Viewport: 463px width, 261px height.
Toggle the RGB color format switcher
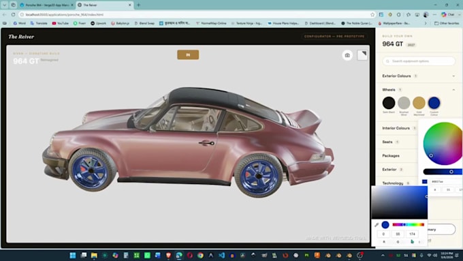coord(419,242)
